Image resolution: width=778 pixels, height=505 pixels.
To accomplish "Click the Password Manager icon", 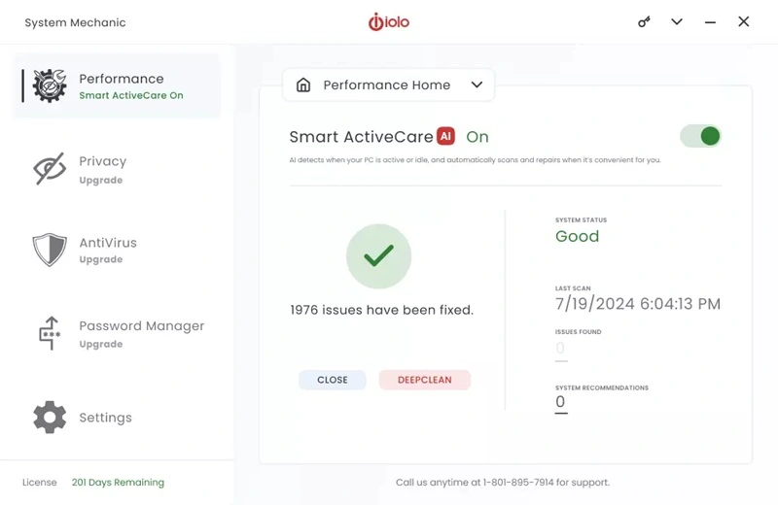I will (x=50, y=333).
